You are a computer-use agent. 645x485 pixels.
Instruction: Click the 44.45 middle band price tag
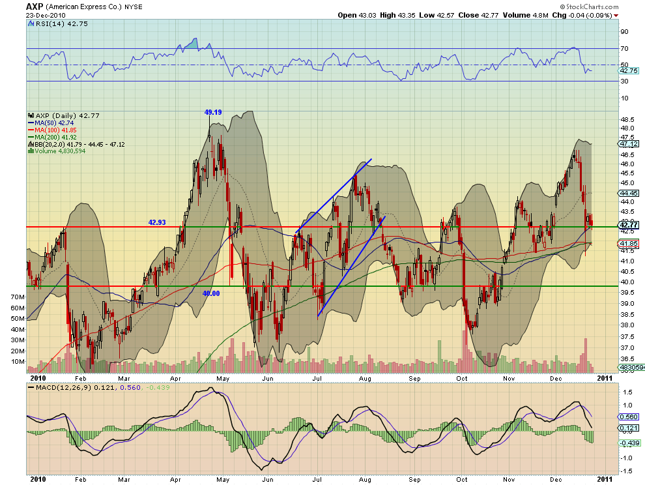629,193
